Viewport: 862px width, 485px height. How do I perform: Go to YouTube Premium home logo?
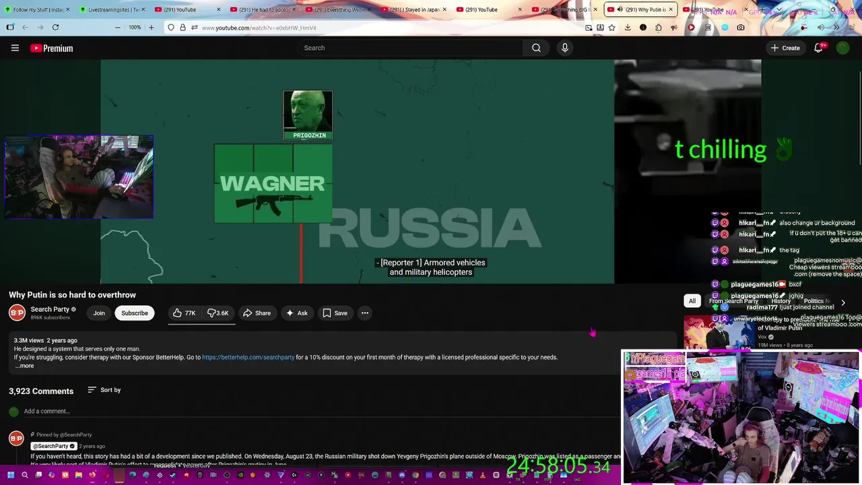click(51, 48)
